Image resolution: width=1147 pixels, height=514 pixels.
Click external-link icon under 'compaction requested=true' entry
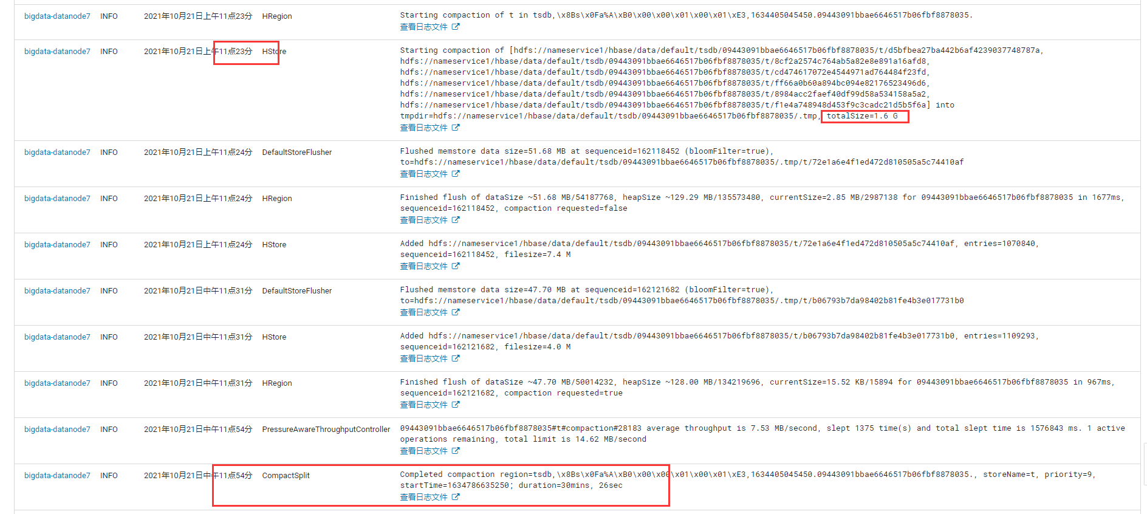click(456, 405)
